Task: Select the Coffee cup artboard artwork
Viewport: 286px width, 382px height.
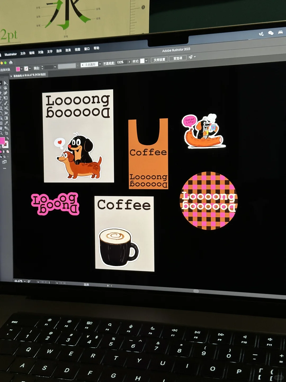Action: pyautogui.click(x=124, y=233)
